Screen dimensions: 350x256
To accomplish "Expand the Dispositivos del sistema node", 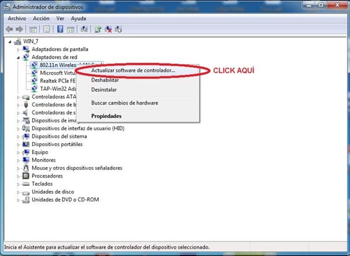I will point(18,137).
